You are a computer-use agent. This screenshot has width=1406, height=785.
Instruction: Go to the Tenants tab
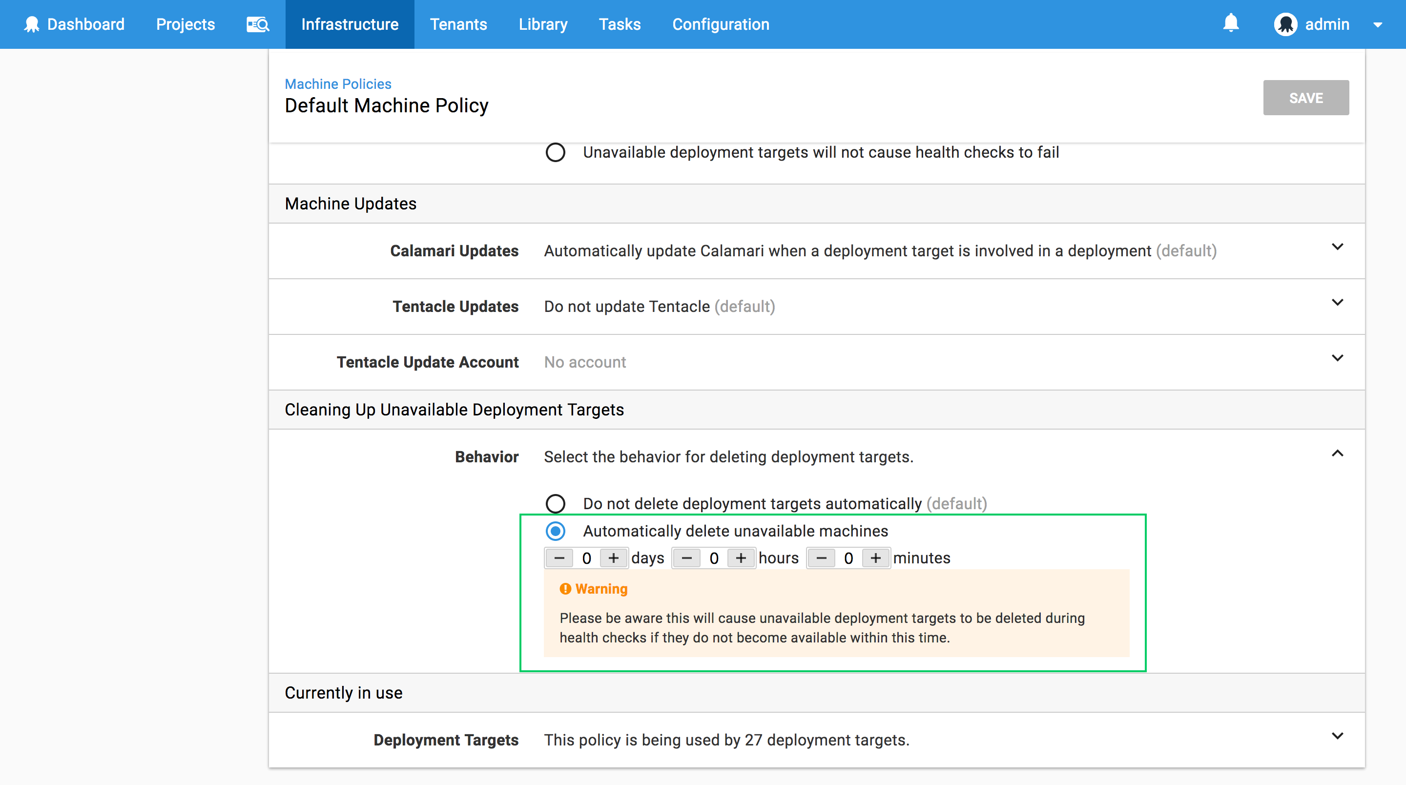click(x=458, y=24)
